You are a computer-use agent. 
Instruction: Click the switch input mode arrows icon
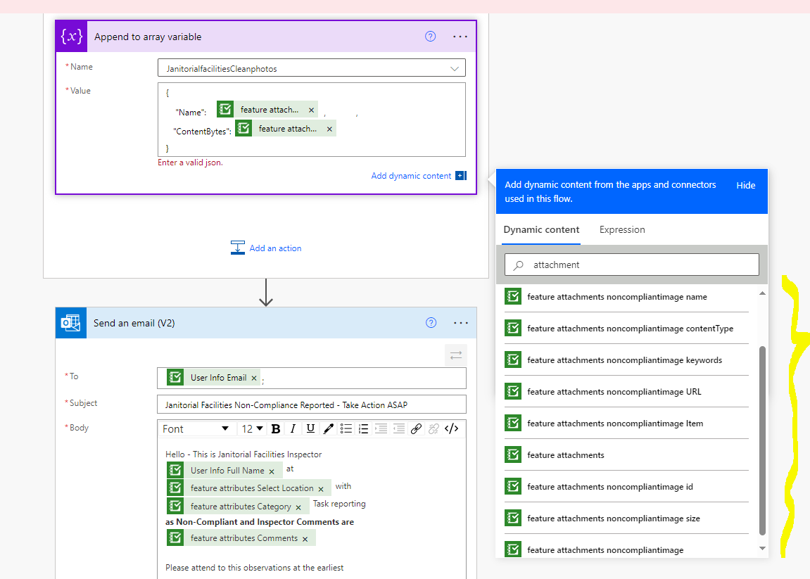(455, 355)
